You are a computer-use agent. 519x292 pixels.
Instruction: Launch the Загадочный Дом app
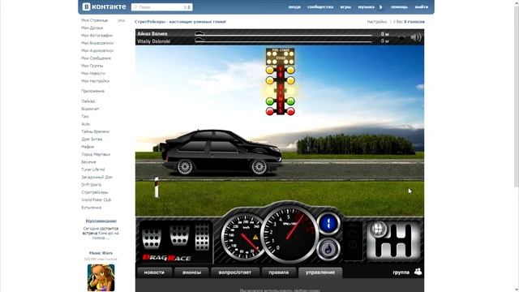pyautogui.click(x=97, y=177)
